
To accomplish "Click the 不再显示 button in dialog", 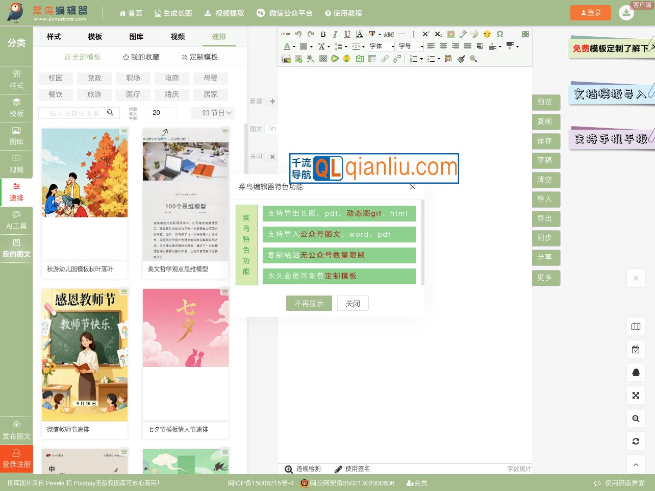I will click(309, 303).
